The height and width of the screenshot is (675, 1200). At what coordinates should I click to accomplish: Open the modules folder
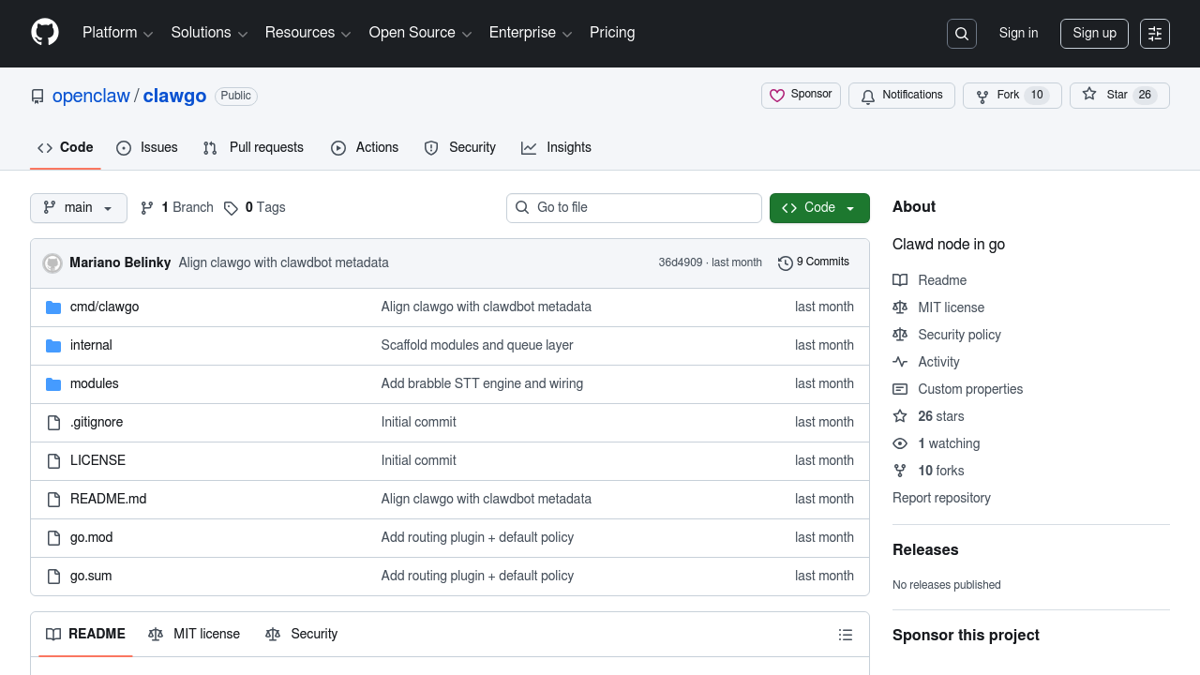(95, 383)
